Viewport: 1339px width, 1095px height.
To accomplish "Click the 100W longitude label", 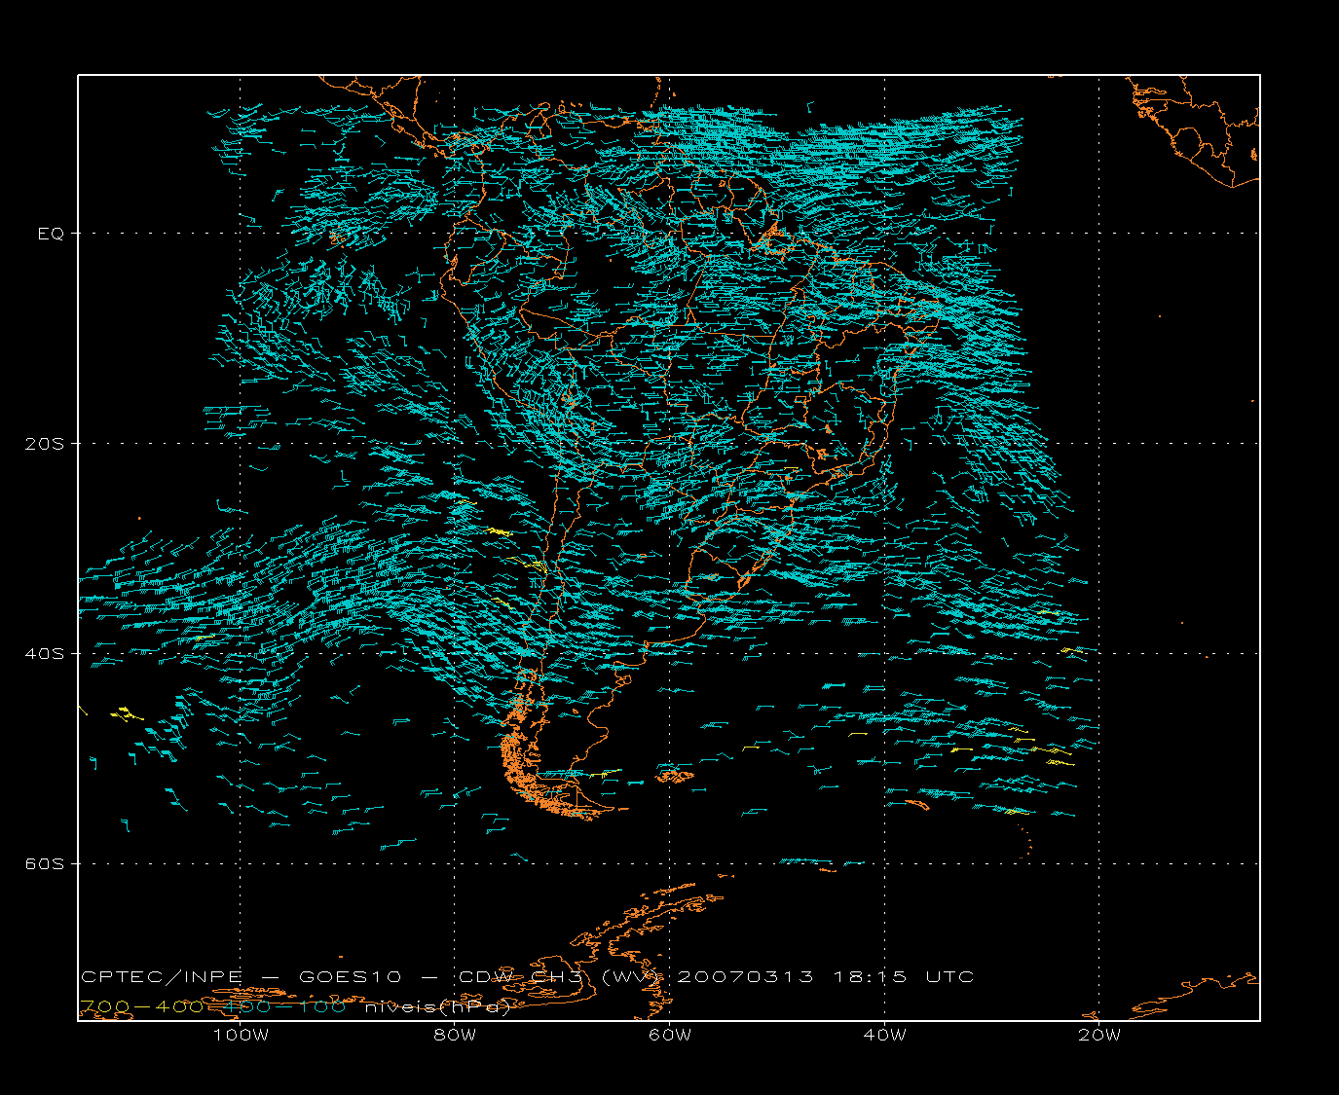I will [x=241, y=1035].
